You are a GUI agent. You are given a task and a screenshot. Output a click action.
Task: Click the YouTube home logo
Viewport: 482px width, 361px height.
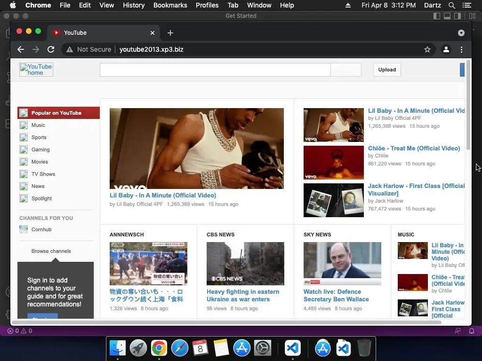pyautogui.click(x=36, y=70)
